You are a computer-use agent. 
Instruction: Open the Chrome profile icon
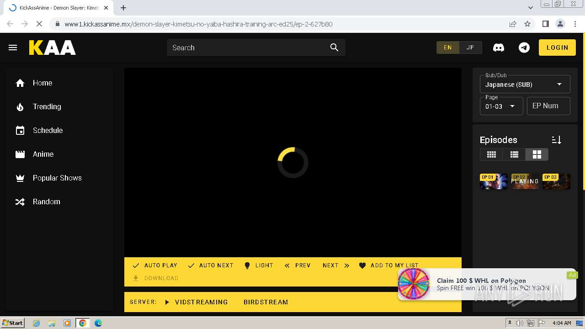560,24
